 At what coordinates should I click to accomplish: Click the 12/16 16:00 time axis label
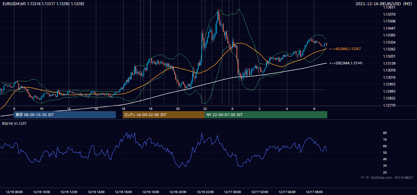point(123,192)
